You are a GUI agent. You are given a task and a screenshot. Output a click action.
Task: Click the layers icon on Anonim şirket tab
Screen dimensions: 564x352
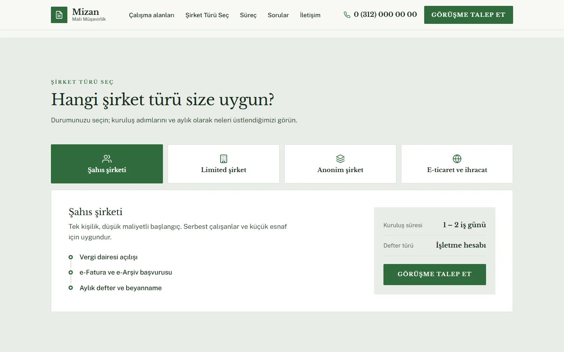point(340,159)
